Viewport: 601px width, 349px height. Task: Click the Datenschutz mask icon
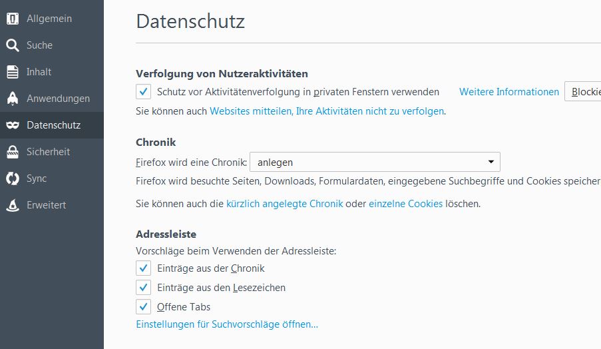pos(13,125)
